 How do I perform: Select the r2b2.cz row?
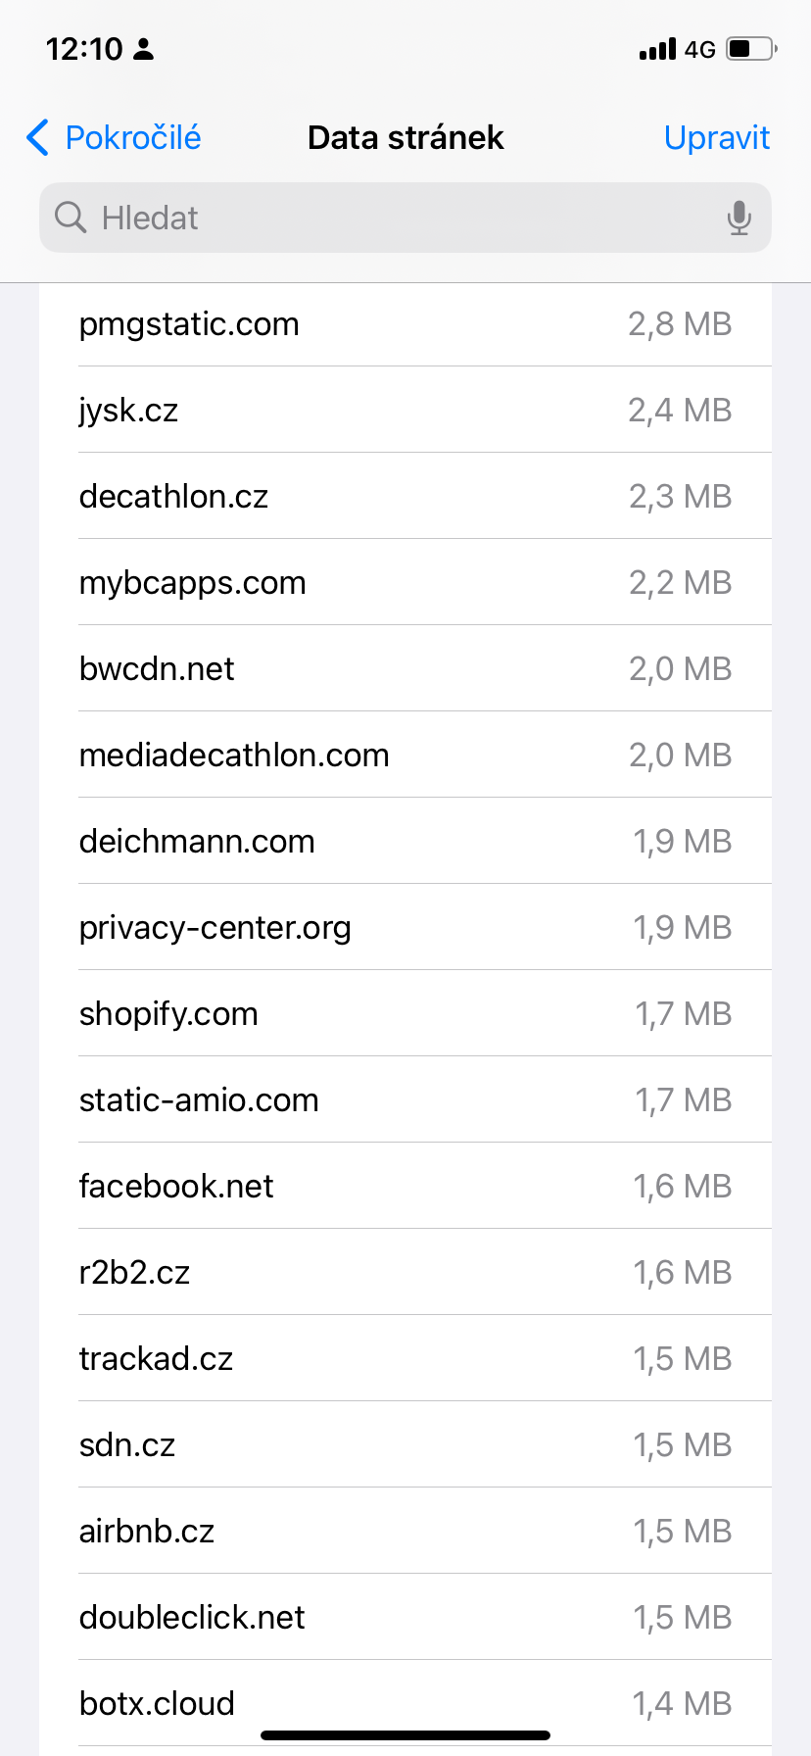pyautogui.click(x=405, y=1273)
